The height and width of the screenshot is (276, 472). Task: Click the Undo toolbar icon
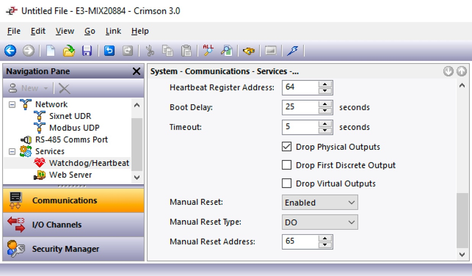[109, 50]
